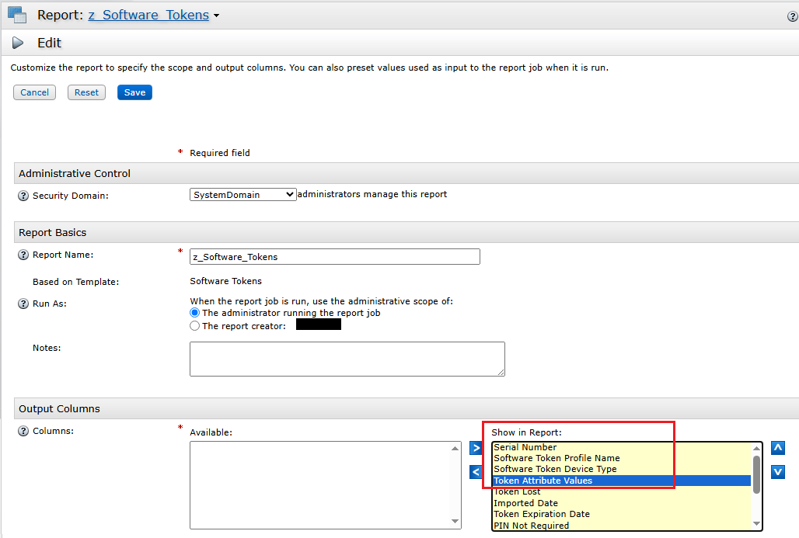Move column to Show in Report with right arrow

click(476, 448)
